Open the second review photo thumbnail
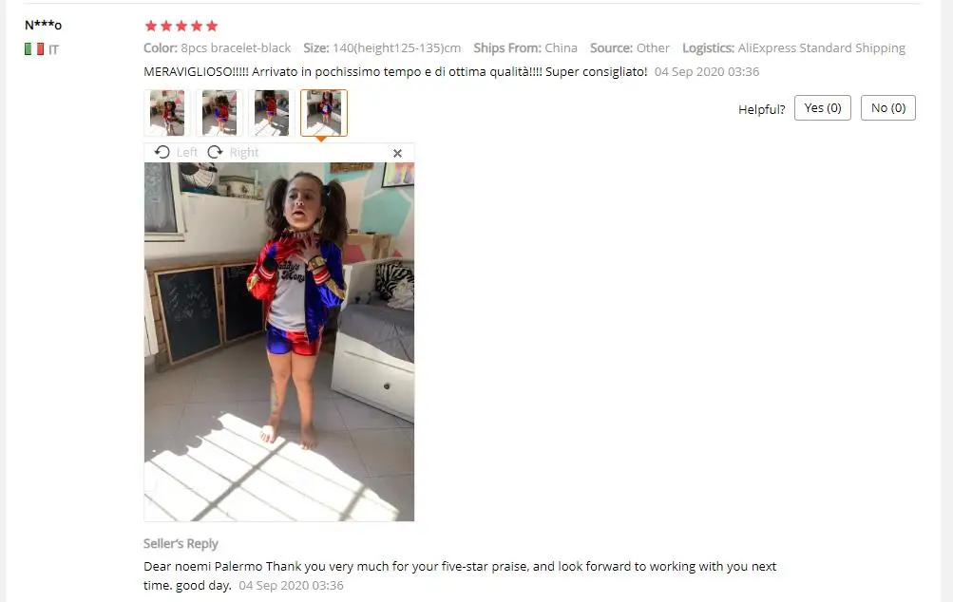Image resolution: width=953 pixels, height=602 pixels. [219, 113]
